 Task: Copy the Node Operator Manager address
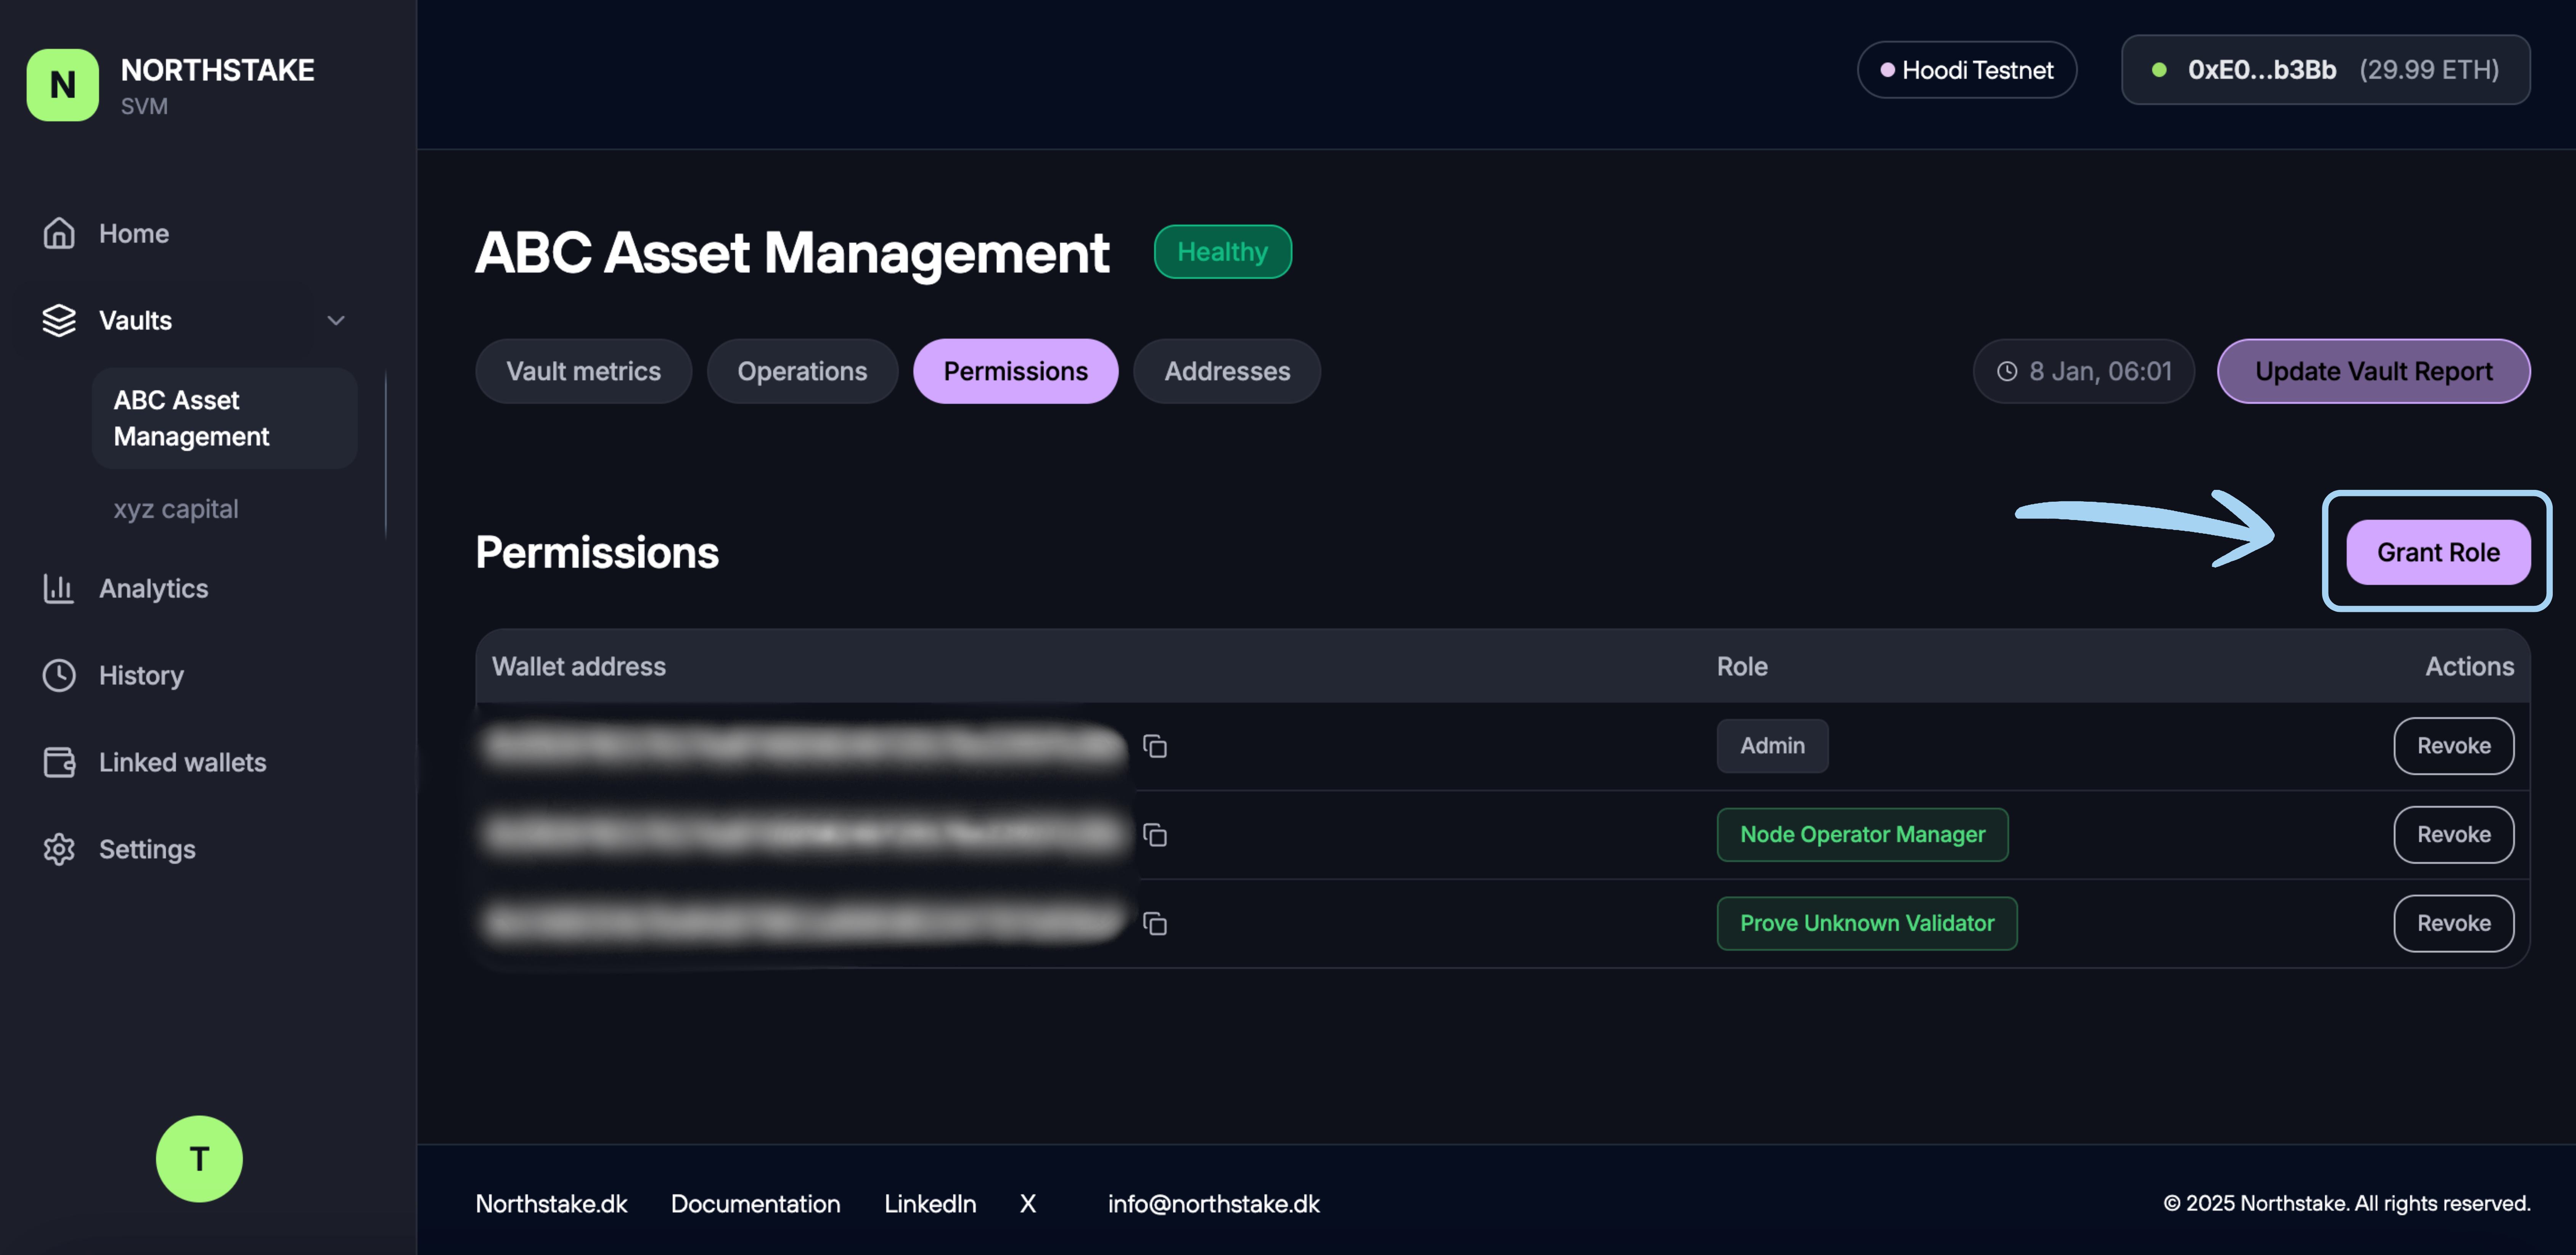click(1155, 835)
